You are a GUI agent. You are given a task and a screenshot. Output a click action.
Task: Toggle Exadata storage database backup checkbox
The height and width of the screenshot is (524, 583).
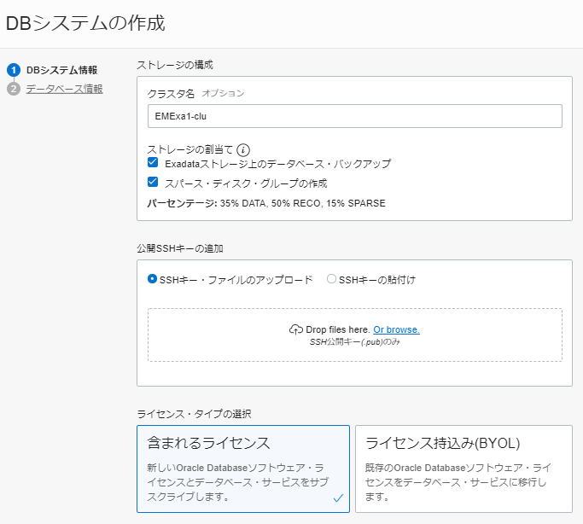pos(153,163)
